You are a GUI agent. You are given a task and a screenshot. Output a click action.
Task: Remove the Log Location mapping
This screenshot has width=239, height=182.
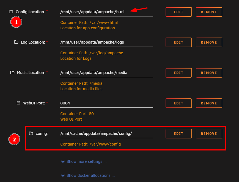coord(209,42)
